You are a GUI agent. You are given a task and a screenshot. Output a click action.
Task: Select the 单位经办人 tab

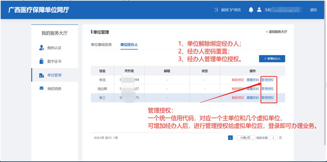click(x=129, y=45)
